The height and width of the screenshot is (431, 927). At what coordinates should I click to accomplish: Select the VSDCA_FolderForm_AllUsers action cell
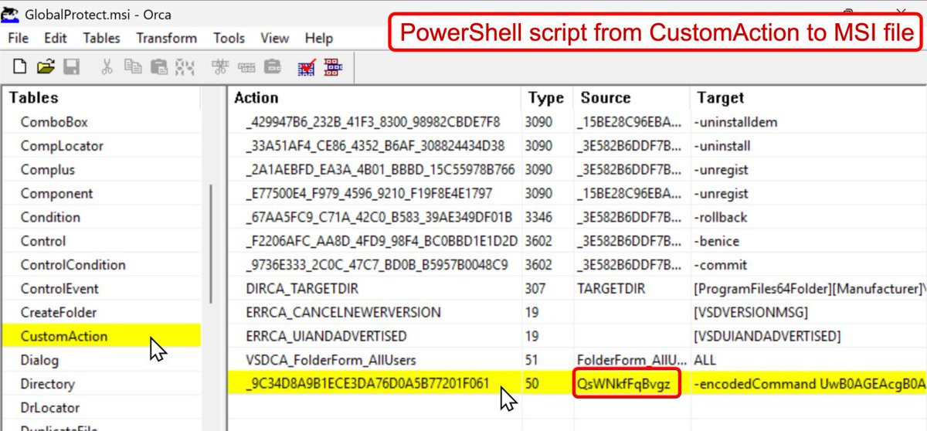(331, 360)
